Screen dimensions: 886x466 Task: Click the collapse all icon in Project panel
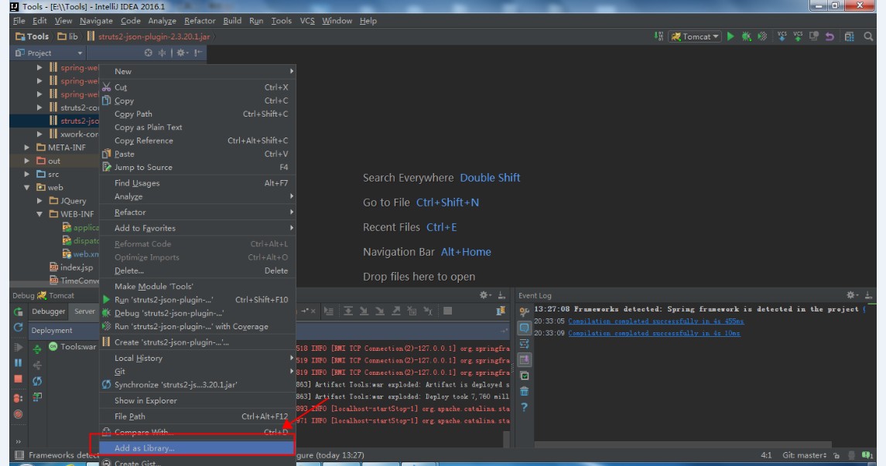[162, 53]
